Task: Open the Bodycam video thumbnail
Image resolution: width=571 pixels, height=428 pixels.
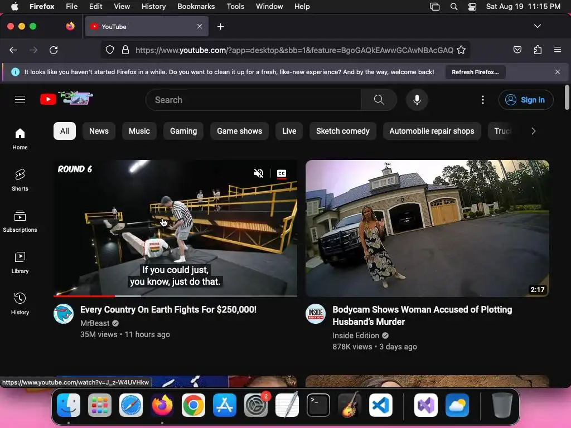Action: pyautogui.click(x=427, y=228)
